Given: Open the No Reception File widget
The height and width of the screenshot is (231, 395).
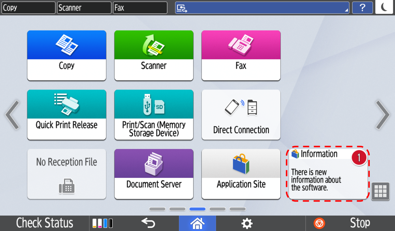Looking at the screenshot, I should [x=66, y=174].
